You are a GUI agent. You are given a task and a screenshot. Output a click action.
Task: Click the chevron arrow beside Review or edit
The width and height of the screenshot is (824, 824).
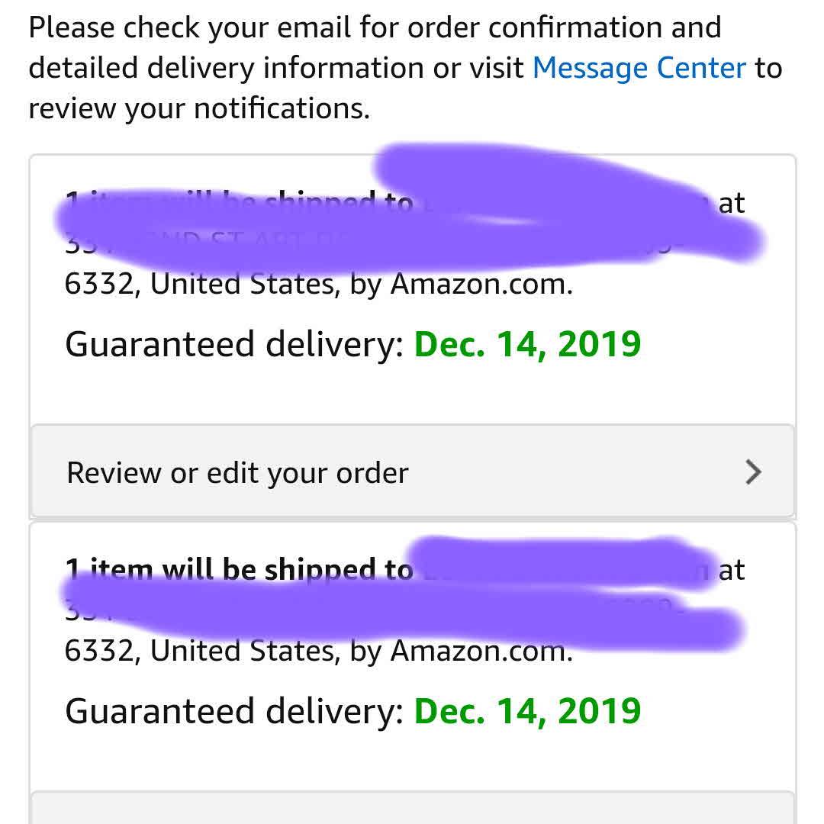[752, 473]
